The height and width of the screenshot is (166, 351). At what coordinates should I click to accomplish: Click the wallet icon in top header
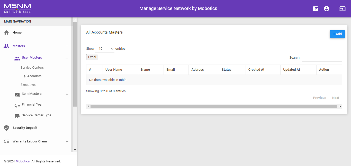pyautogui.click(x=316, y=9)
